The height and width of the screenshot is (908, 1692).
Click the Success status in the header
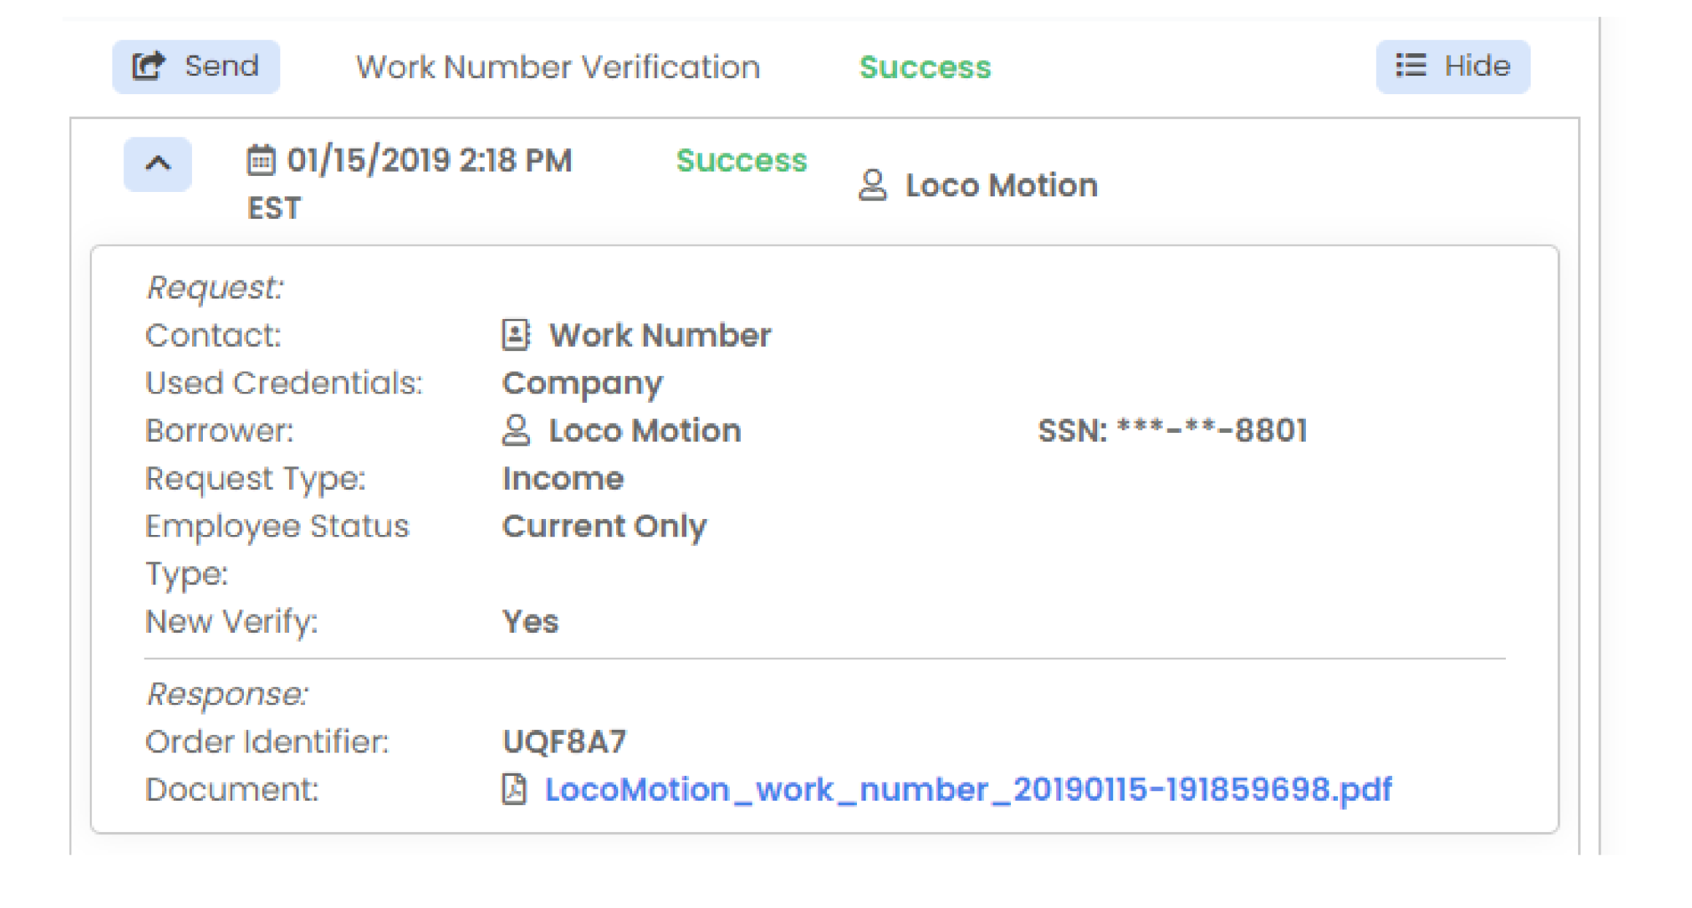(x=925, y=68)
